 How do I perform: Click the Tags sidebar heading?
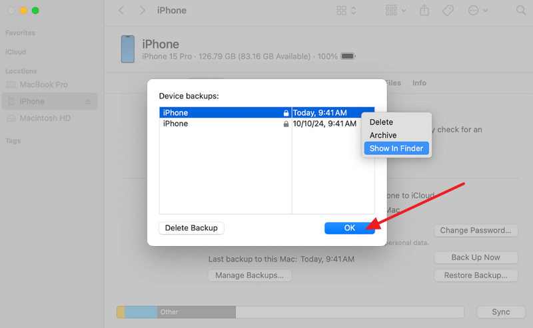coord(13,140)
